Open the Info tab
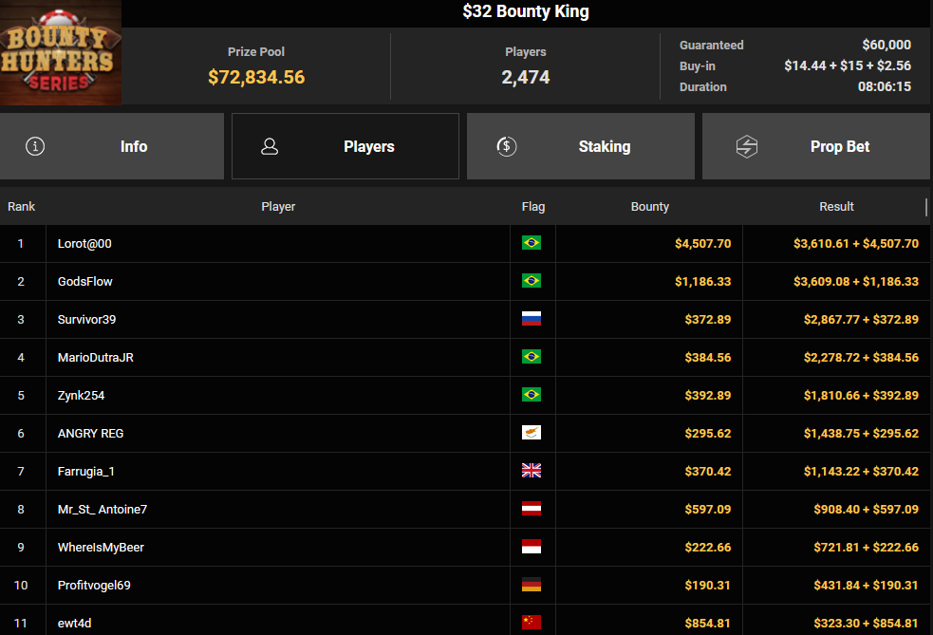Screen dimensions: 933x635 pos(112,146)
